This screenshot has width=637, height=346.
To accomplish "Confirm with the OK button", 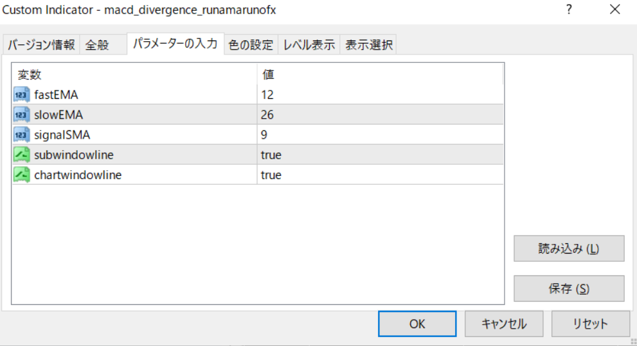I will point(417,324).
